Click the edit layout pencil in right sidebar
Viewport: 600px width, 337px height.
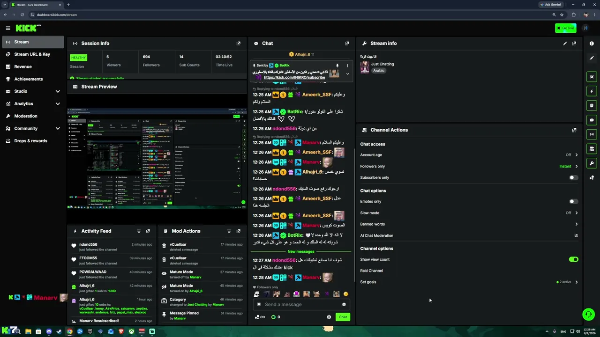tap(592, 58)
